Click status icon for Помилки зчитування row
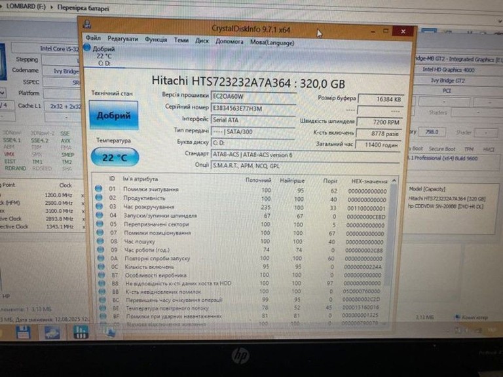 [x=98, y=188]
